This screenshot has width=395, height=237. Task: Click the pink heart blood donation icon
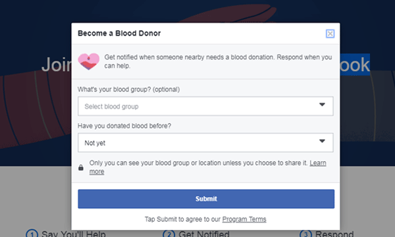click(88, 61)
